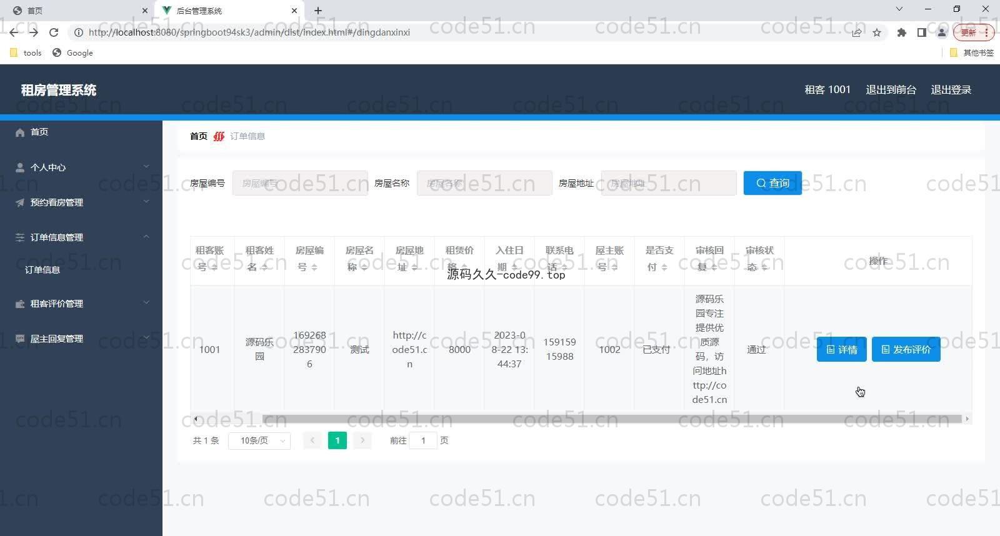This screenshot has width=1000, height=536.
Task: Open the browser extensions puzzle icon
Action: click(901, 32)
